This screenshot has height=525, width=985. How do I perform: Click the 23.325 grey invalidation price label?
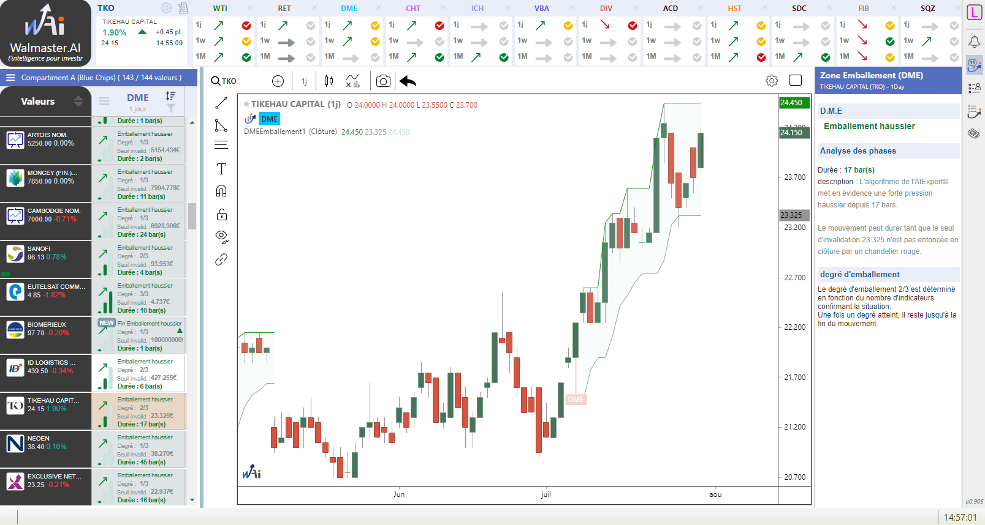tap(794, 215)
